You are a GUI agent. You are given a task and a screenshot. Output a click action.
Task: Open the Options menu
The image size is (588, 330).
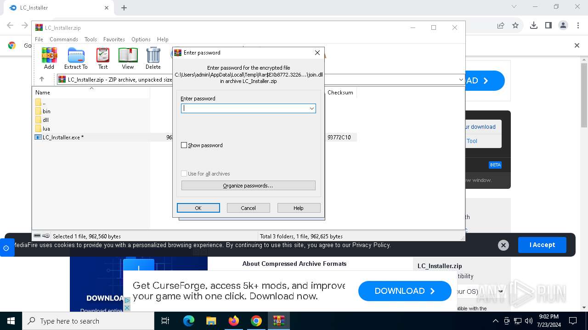(141, 39)
